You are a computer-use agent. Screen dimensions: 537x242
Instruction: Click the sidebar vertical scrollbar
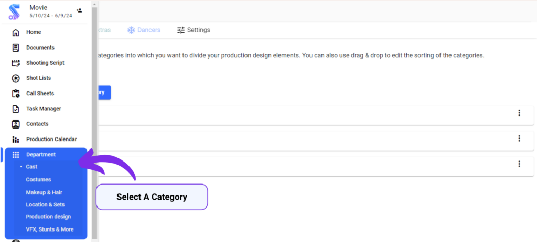click(x=94, y=120)
